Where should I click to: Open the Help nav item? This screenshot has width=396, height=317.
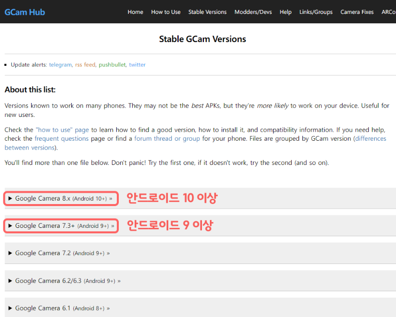click(x=286, y=12)
